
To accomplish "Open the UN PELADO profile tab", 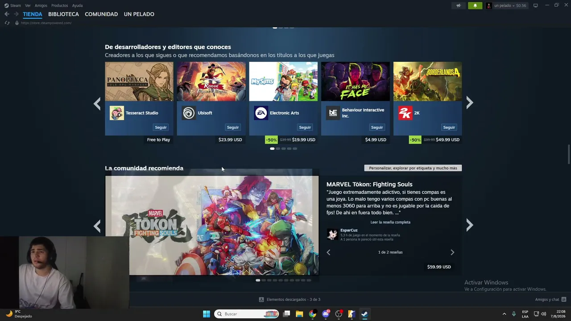I will coord(139,14).
